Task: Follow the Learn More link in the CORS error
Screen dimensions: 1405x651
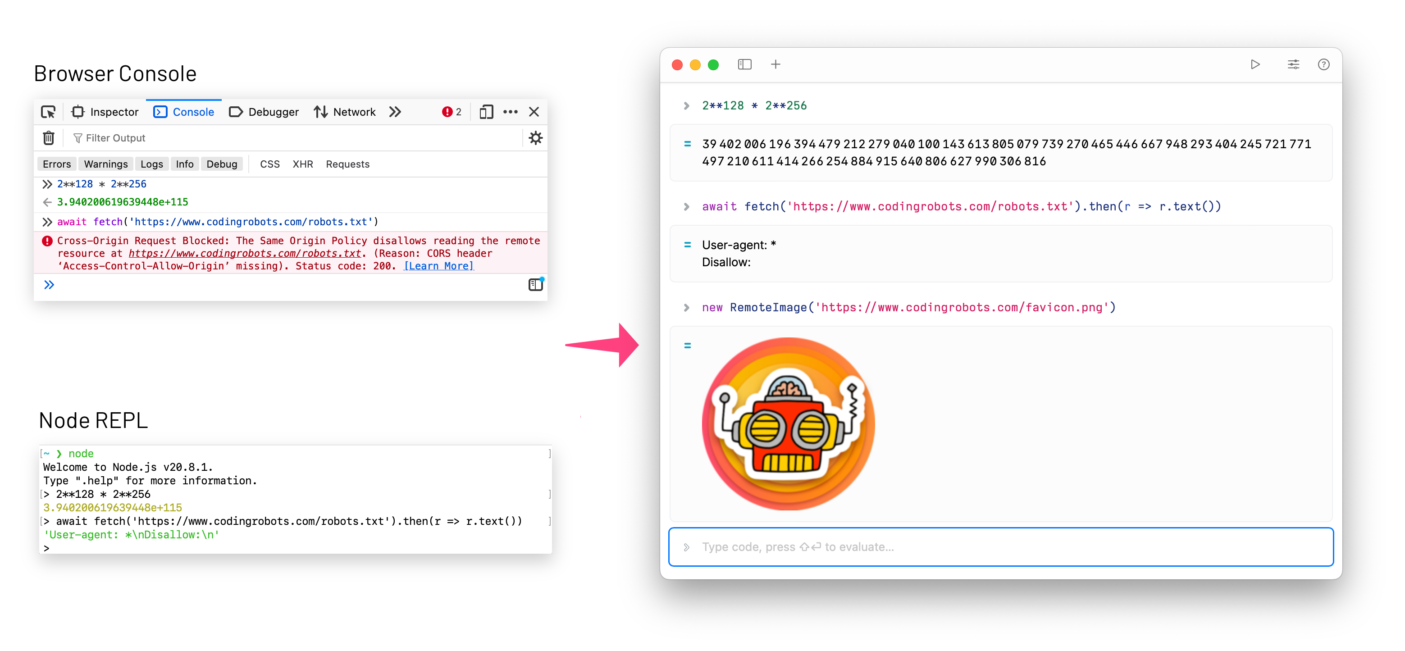Action: 438,265
